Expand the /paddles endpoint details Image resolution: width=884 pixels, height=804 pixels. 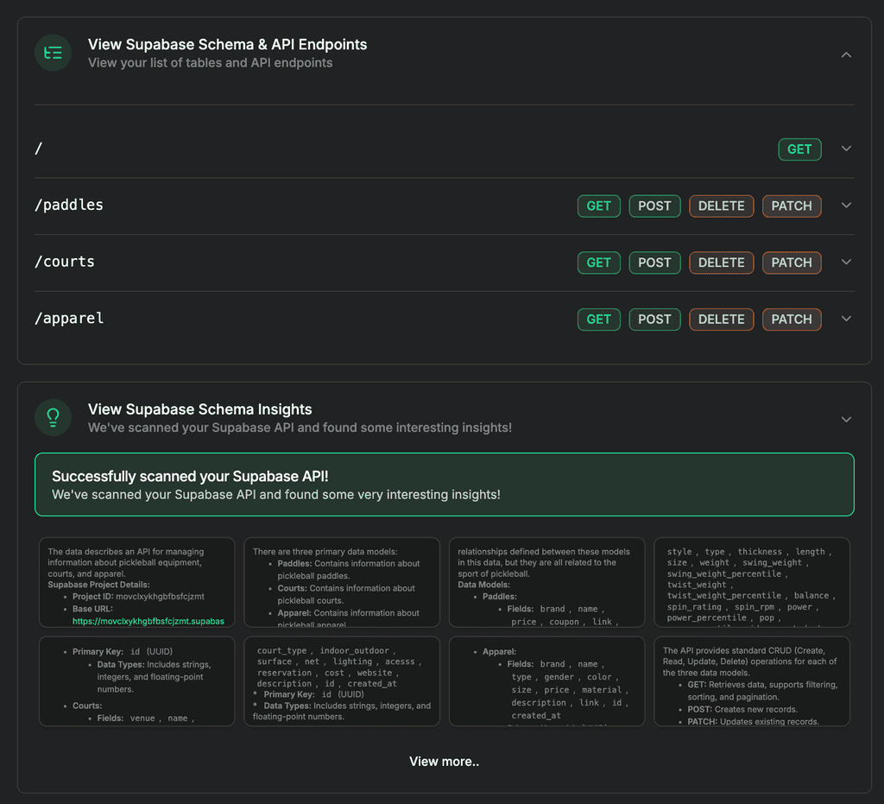coord(846,205)
